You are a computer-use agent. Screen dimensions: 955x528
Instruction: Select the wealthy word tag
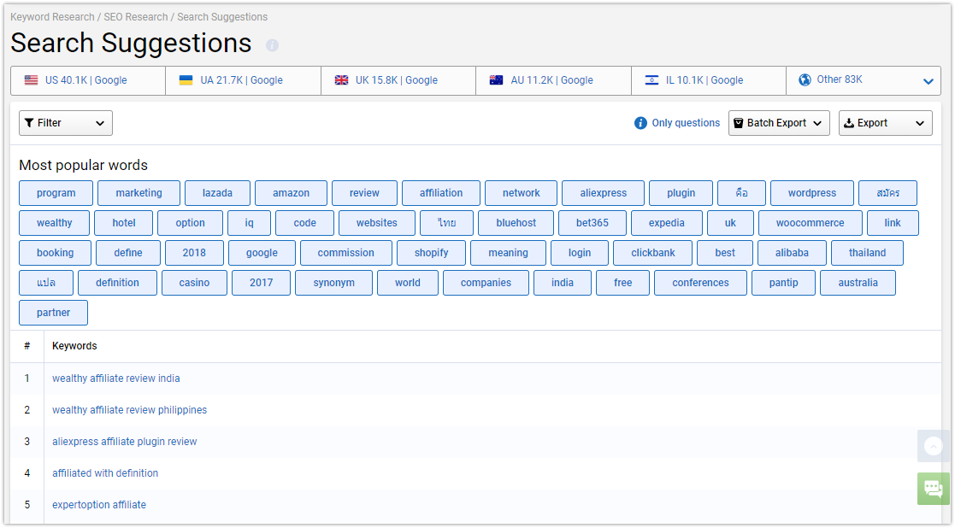[54, 223]
